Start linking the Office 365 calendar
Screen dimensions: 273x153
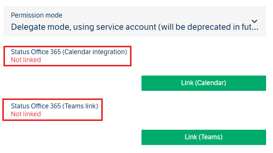[204, 83]
